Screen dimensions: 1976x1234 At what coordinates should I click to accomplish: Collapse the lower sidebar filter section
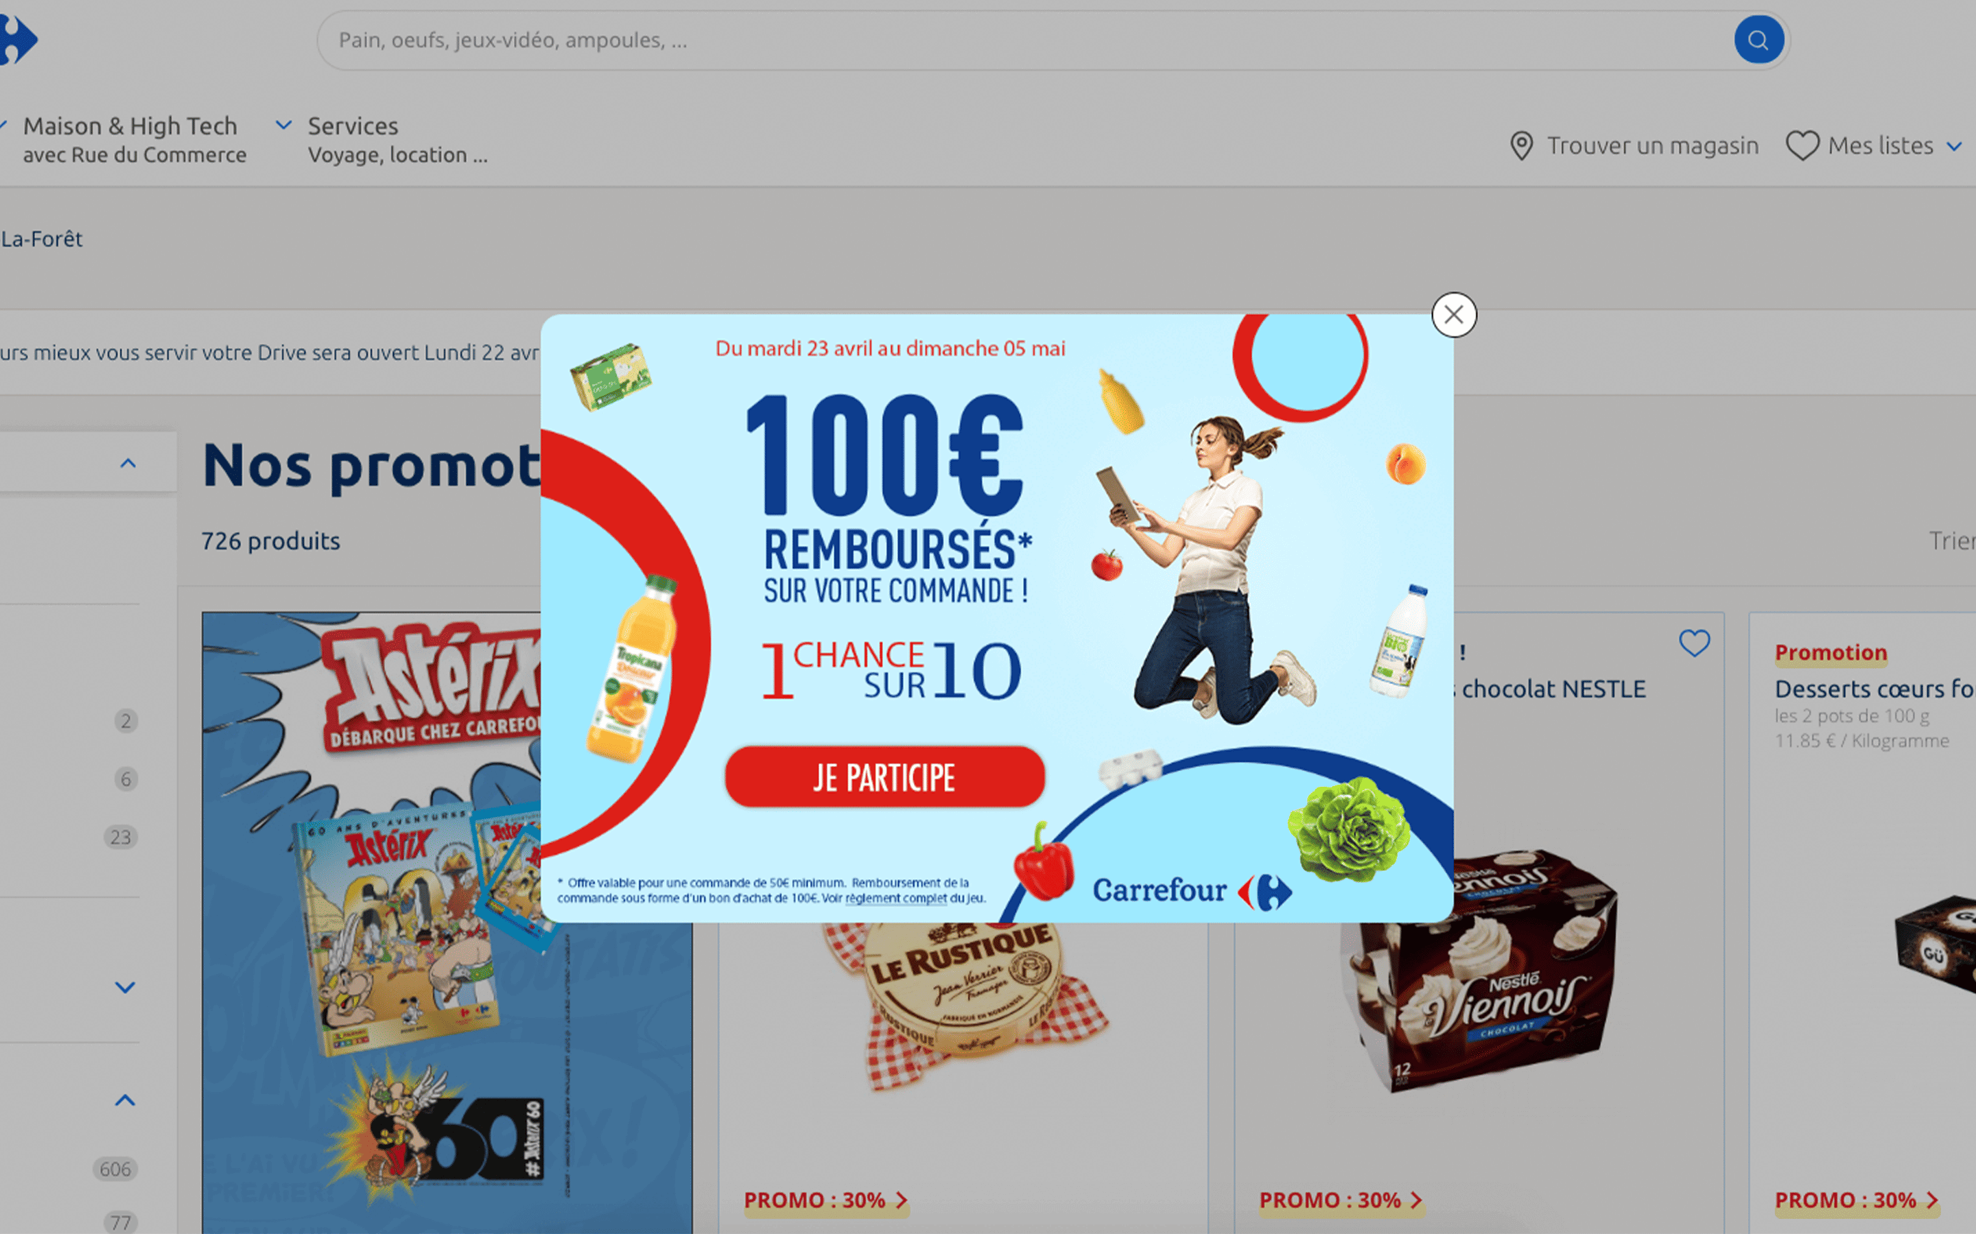pos(125,1101)
